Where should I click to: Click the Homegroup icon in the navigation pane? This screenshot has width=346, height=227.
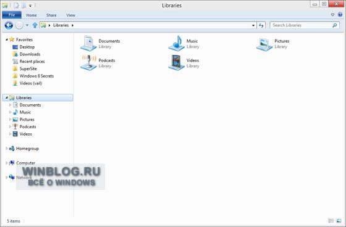point(12,148)
